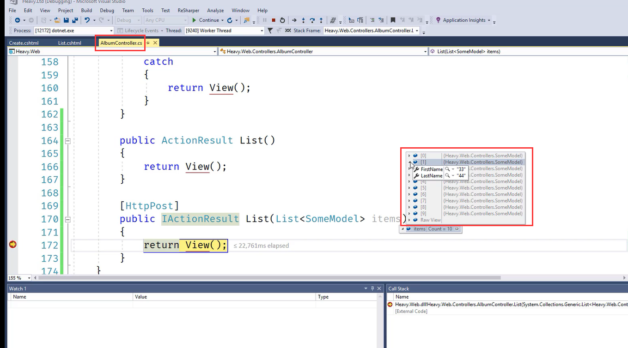
Task: Collapse the HttpPost List method outline
Action: coord(68,219)
